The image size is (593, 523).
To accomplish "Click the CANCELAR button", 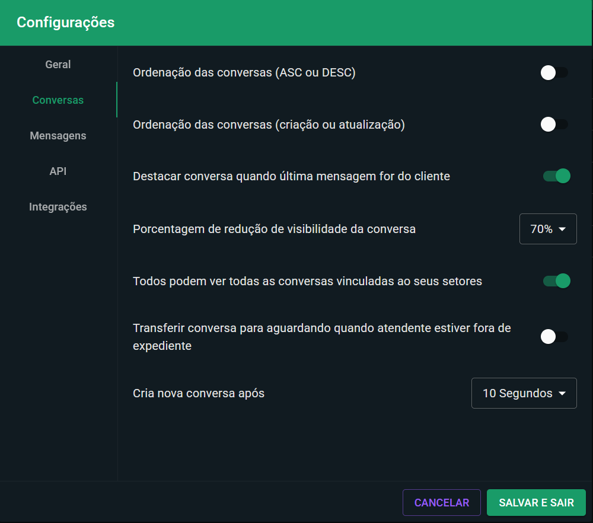I will click(441, 503).
